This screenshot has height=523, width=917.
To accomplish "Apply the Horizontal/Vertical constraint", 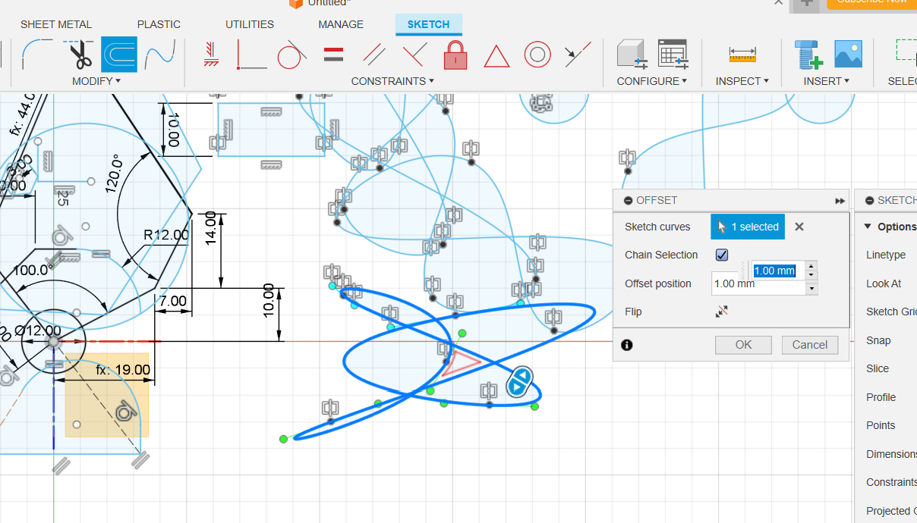I will click(210, 55).
